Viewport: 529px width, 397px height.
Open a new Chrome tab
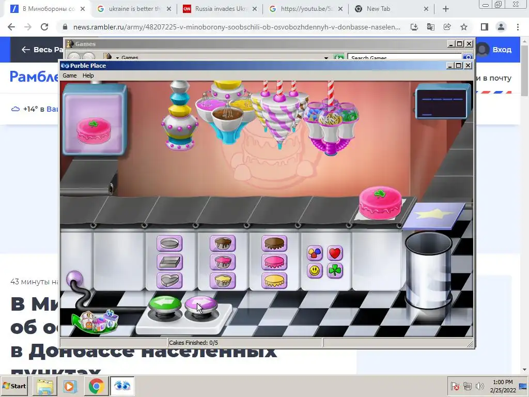446,9
